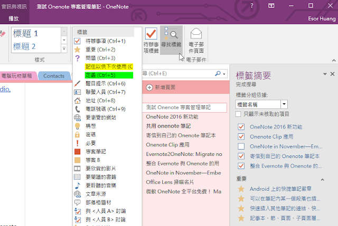Apply the 問題 (Ctrl+3) question mark tag
The height and width of the screenshot is (226, 338).
tap(77, 58)
